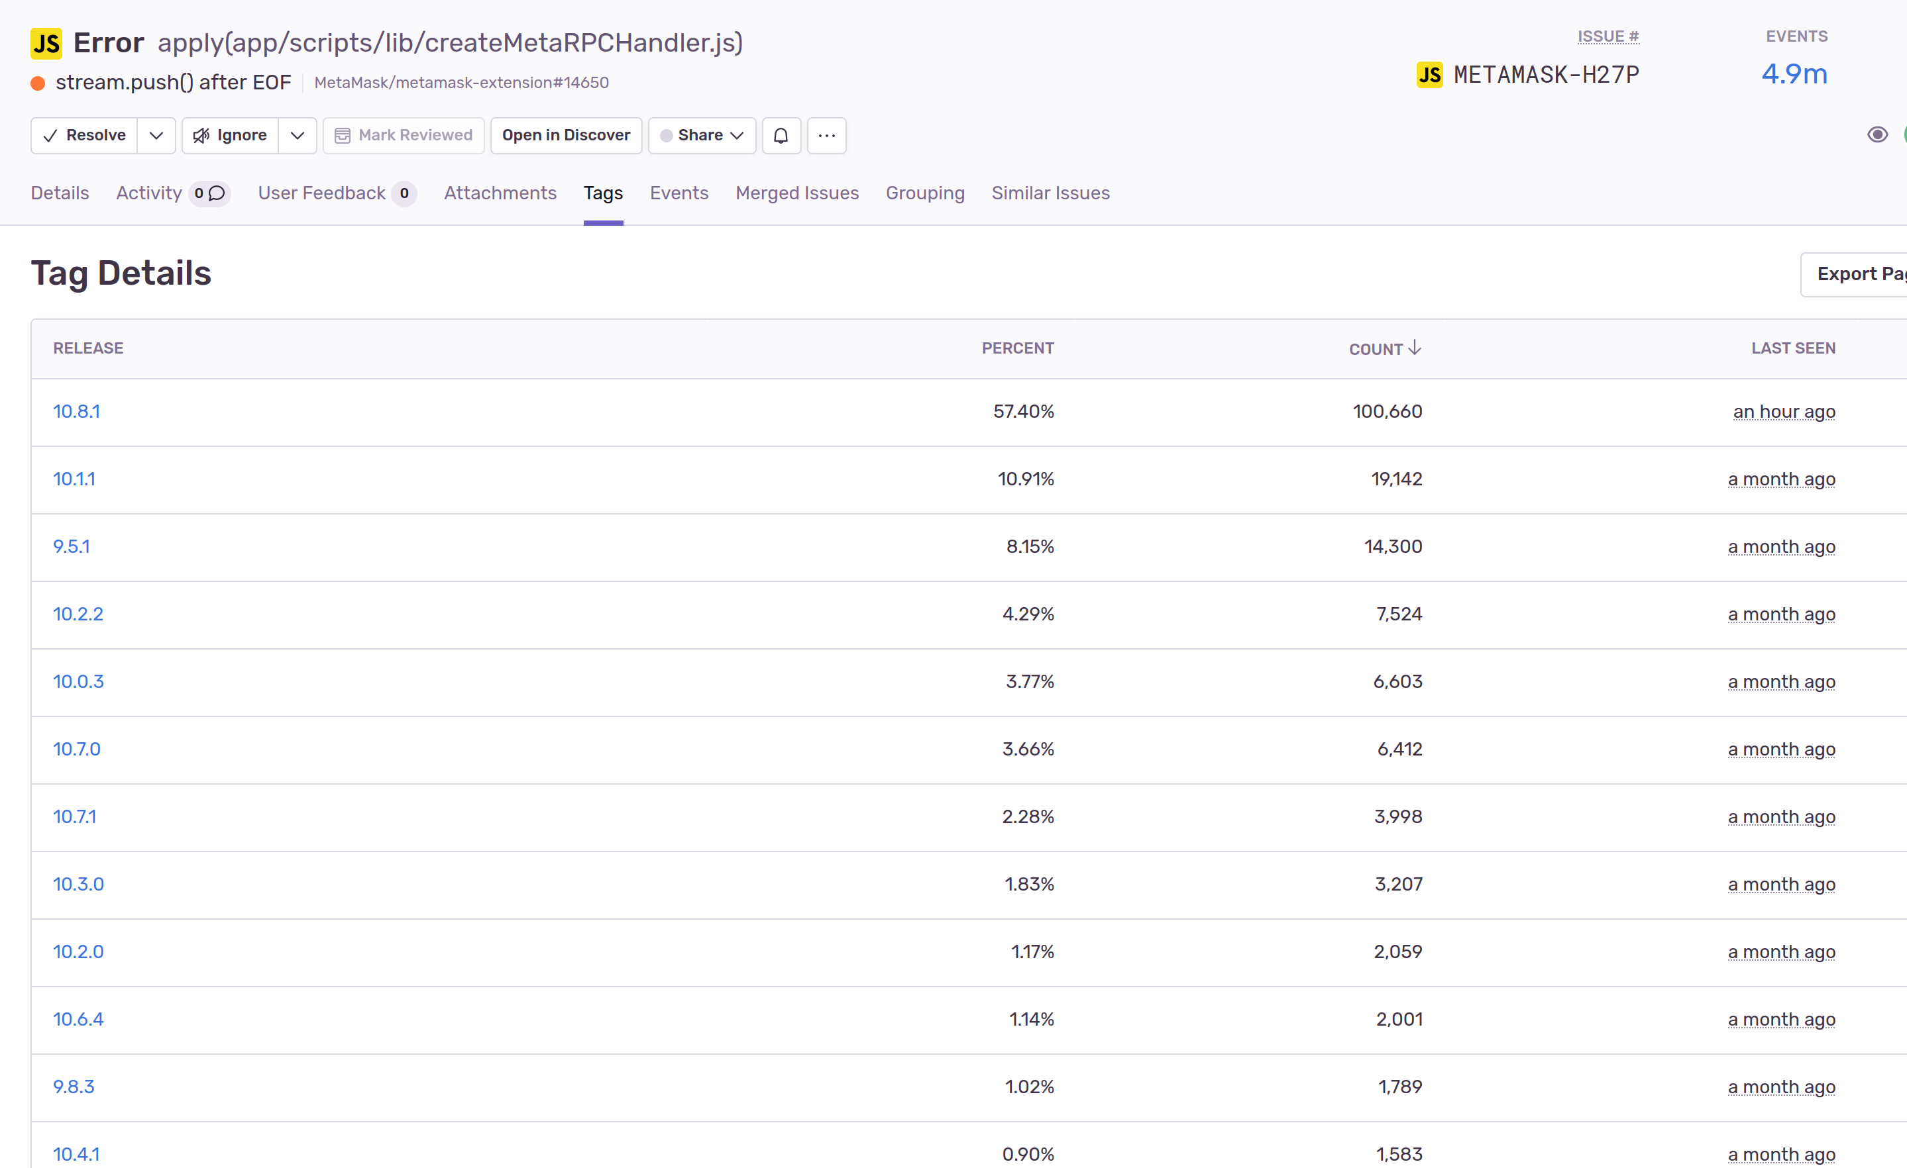Image resolution: width=1907 pixels, height=1168 pixels.
Task: Switch to the Events tab
Action: pos(679,193)
